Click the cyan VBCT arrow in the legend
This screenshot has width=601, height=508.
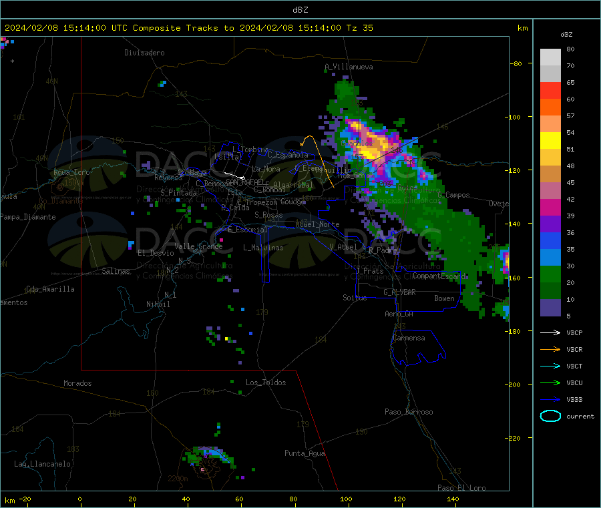click(x=550, y=366)
